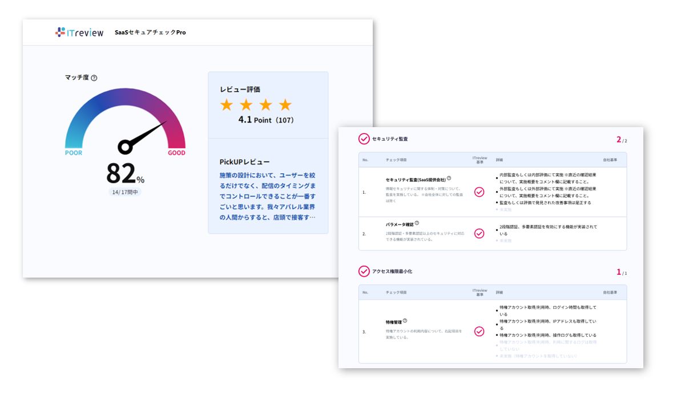Viewport: 685px width, 395px height.
Task: Click the 14/17問中 badge
Action: [x=124, y=192]
